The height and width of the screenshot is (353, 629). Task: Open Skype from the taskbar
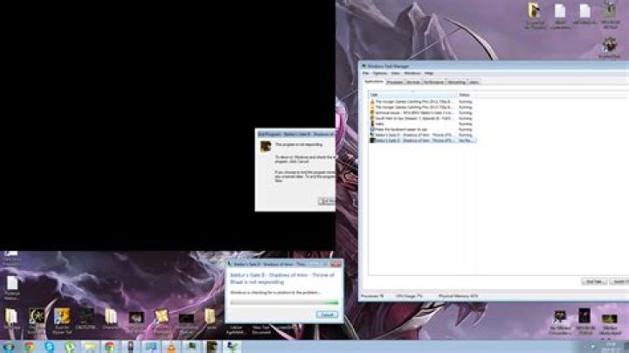(49, 347)
